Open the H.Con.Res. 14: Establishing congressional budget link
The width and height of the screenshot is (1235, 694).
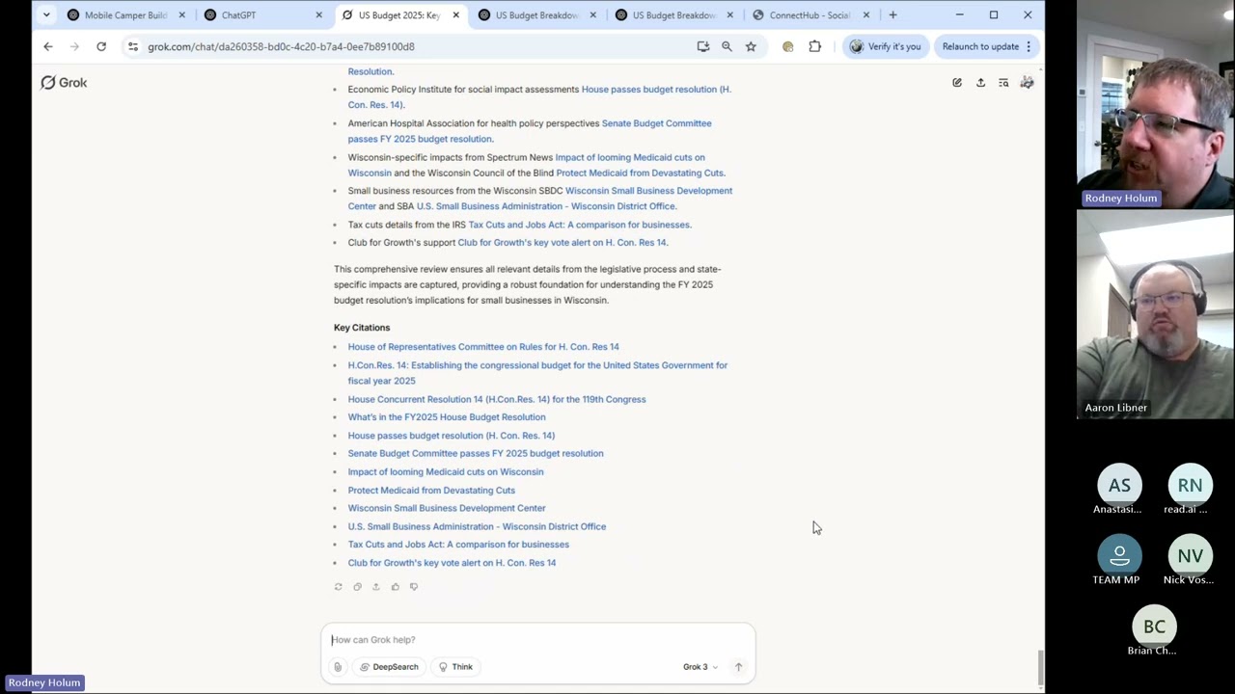click(537, 373)
